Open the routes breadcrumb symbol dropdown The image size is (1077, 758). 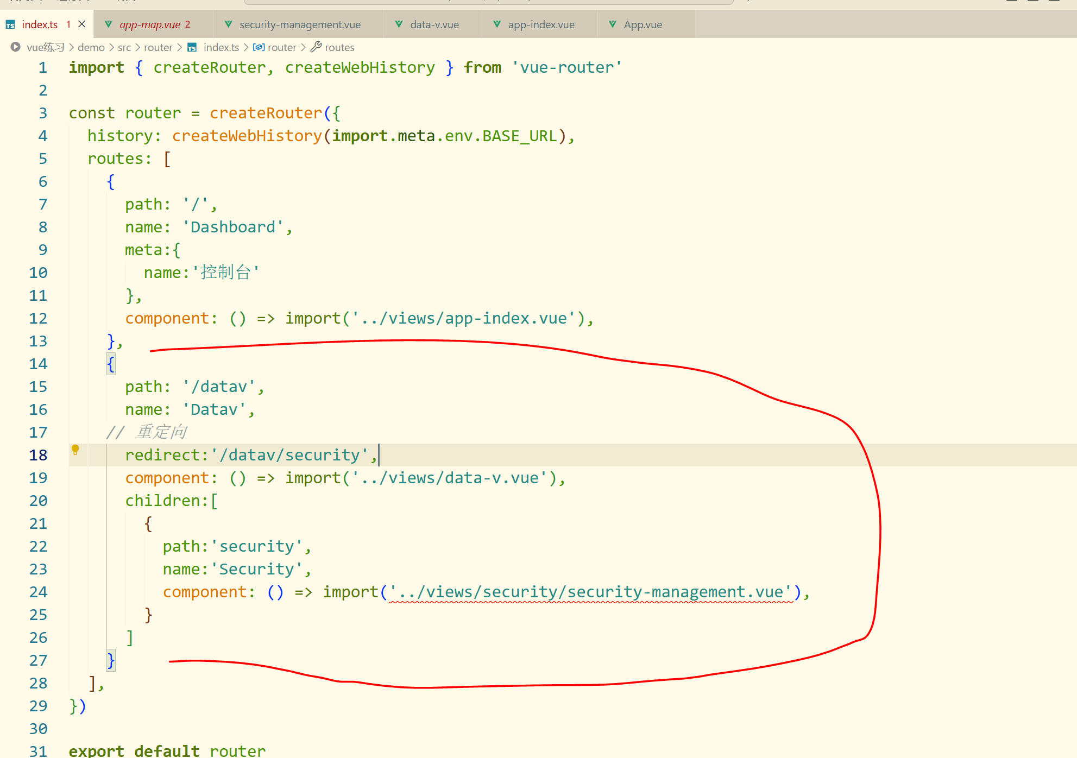click(x=339, y=48)
